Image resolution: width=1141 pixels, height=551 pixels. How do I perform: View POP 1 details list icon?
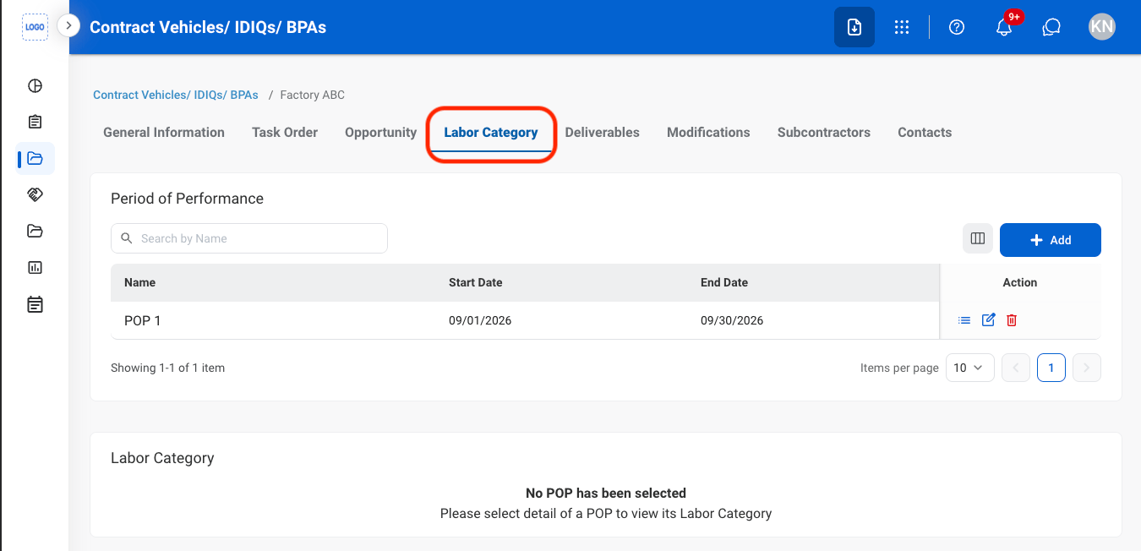tap(964, 320)
